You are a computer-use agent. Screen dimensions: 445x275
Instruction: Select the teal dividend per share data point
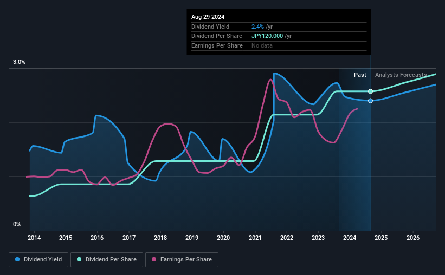pos(370,91)
